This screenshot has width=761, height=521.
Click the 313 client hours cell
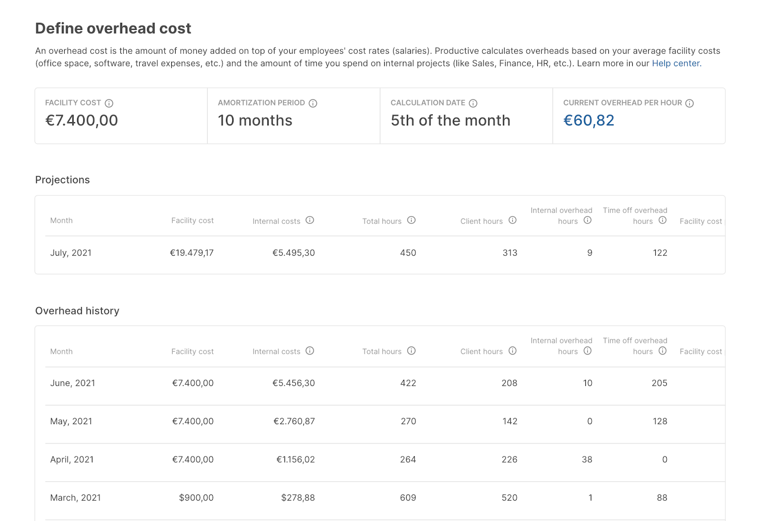510,253
